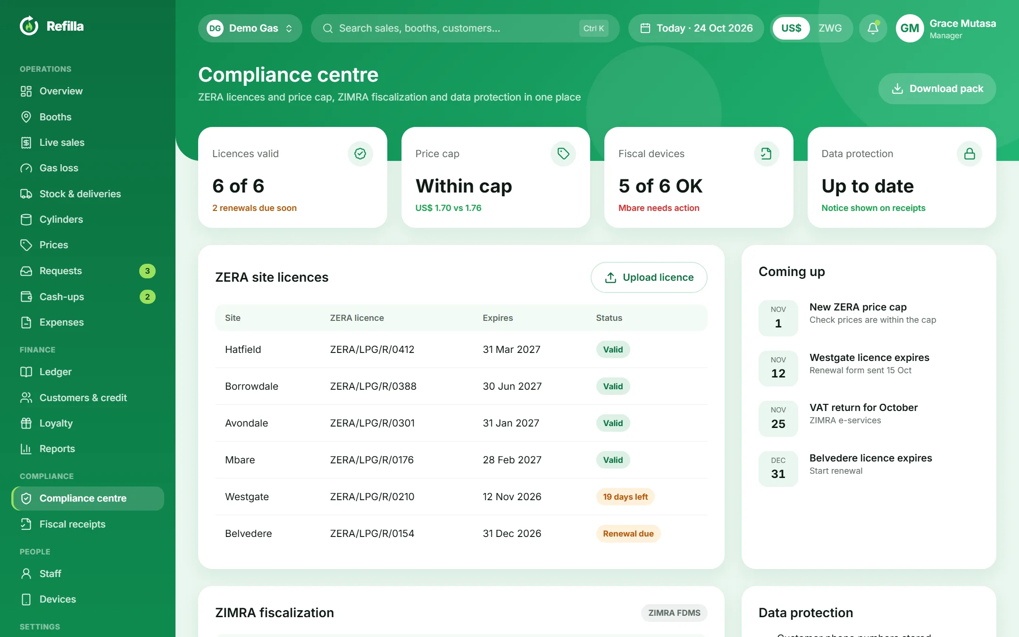Image resolution: width=1019 pixels, height=637 pixels.
Task: Open Customers & credit
Action: (x=88, y=398)
